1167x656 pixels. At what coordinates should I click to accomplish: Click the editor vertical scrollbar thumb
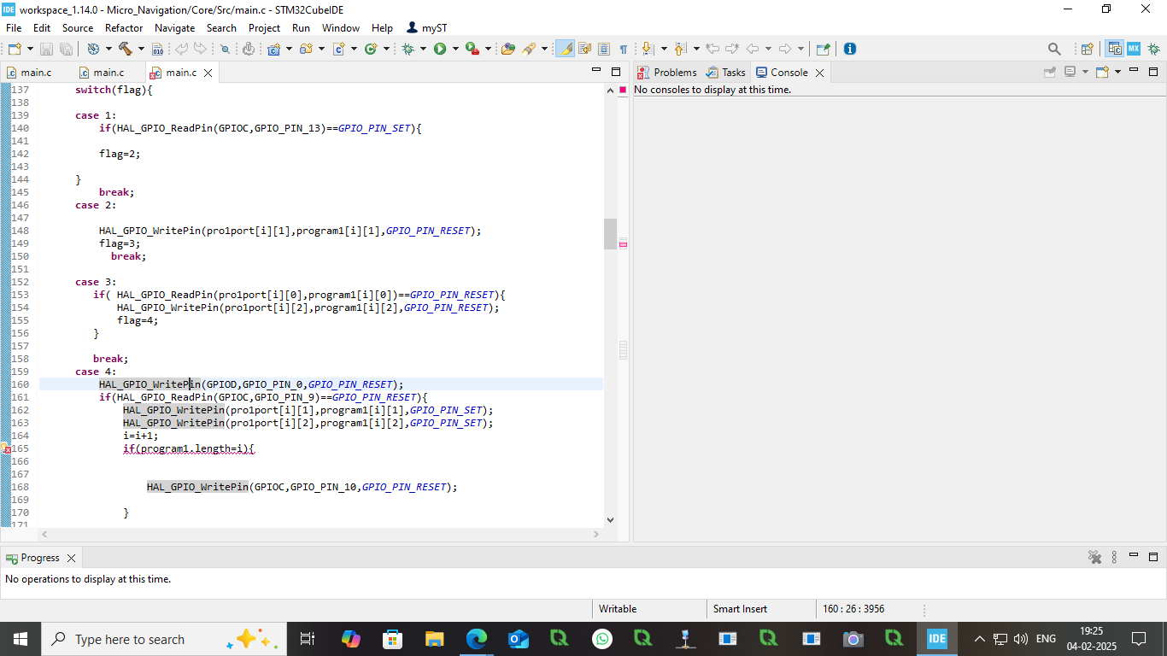coord(610,233)
